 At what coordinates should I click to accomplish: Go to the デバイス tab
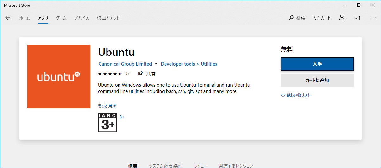[82, 18]
